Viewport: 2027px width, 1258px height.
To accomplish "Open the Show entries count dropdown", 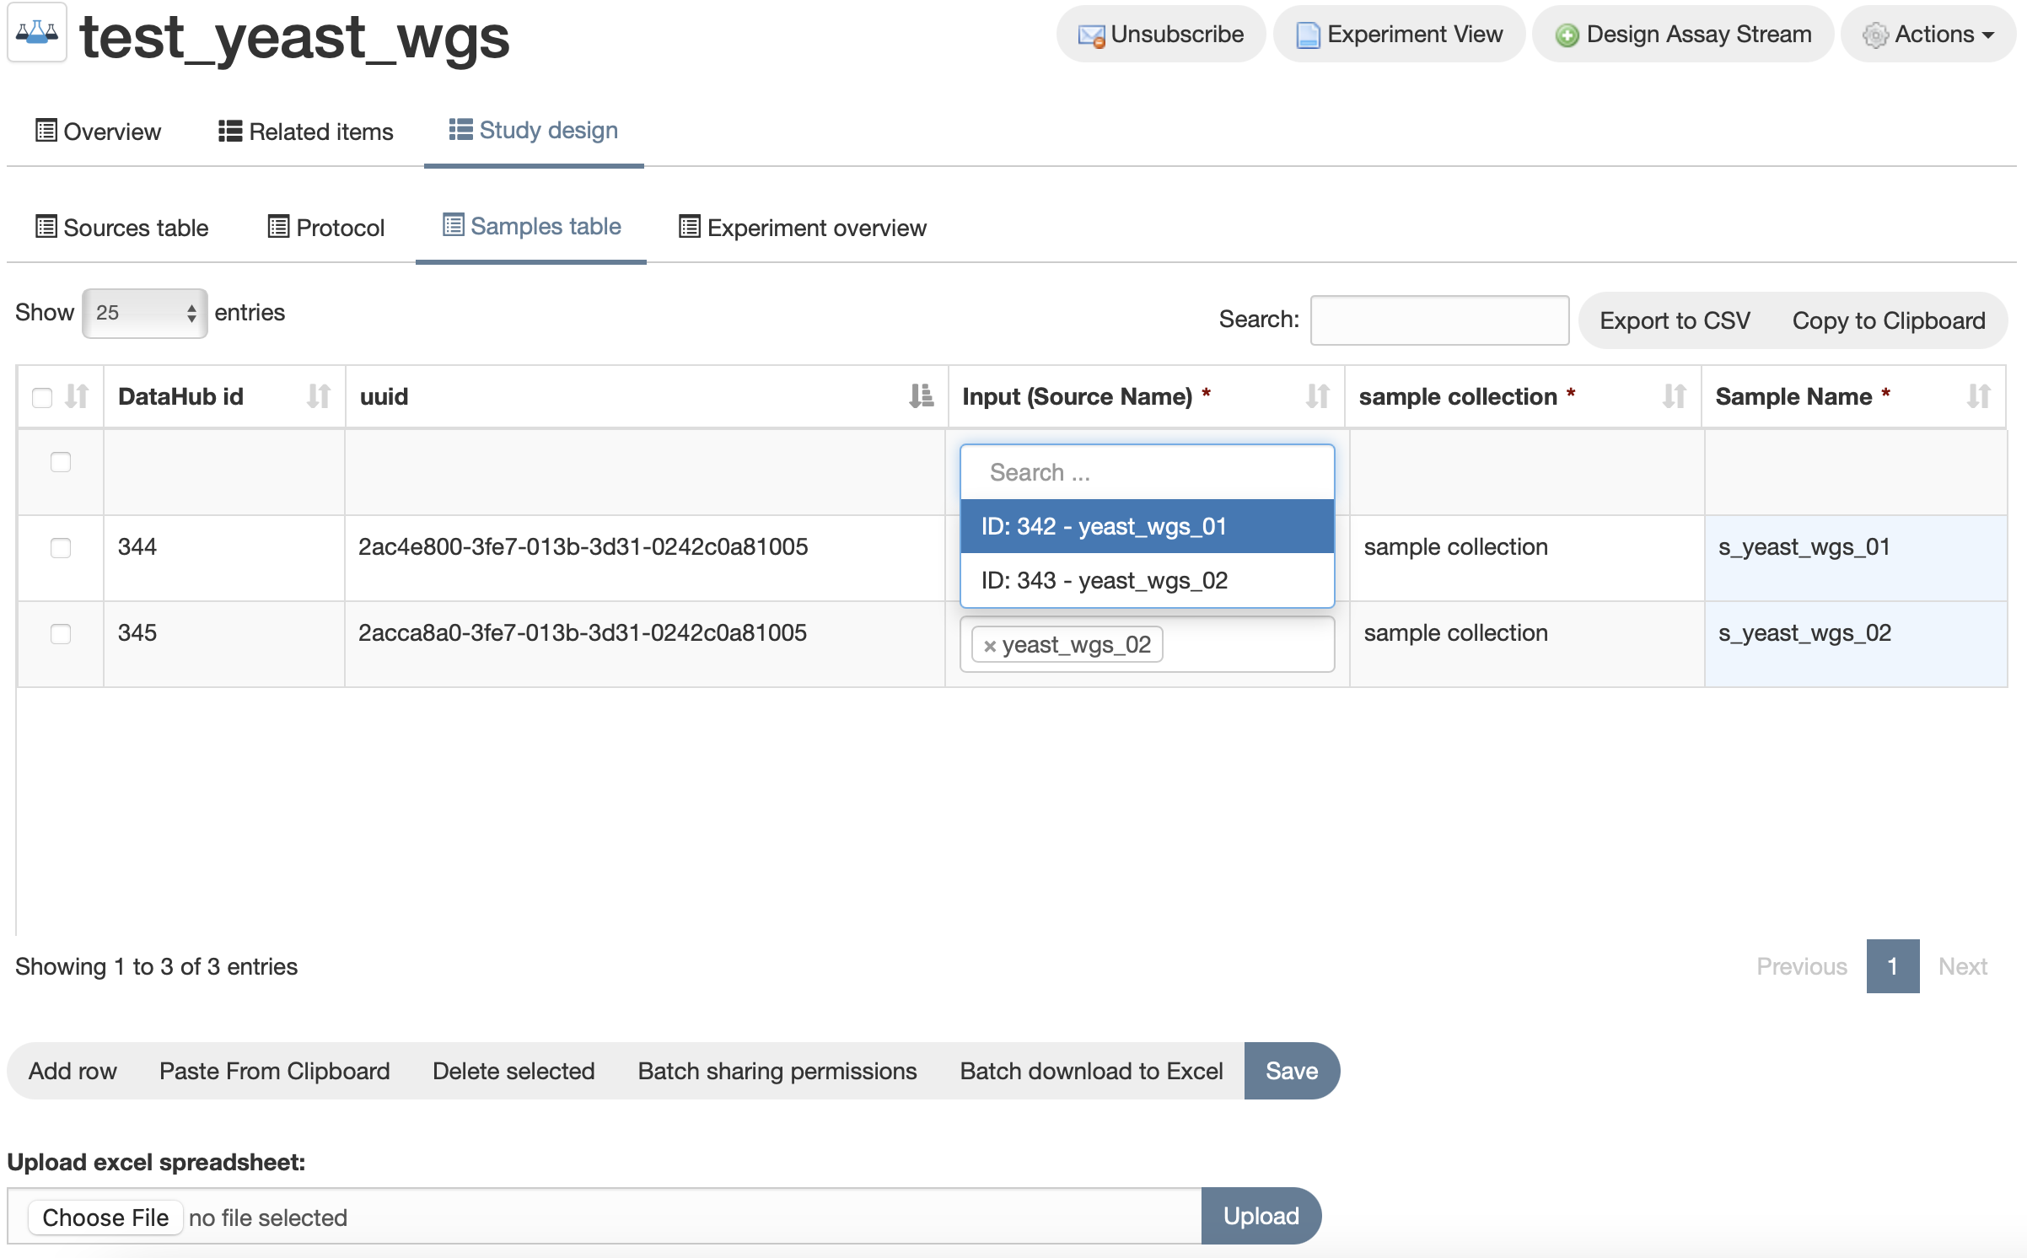I will pyautogui.click(x=144, y=314).
